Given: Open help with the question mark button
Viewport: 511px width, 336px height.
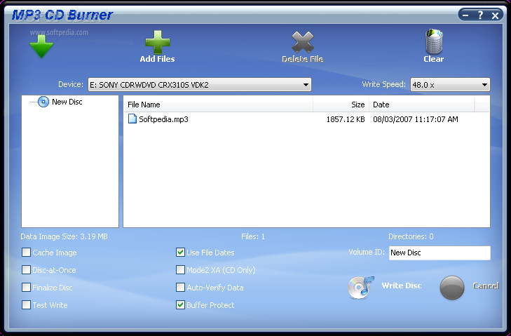Looking at the screenshot, I should 480,15.
